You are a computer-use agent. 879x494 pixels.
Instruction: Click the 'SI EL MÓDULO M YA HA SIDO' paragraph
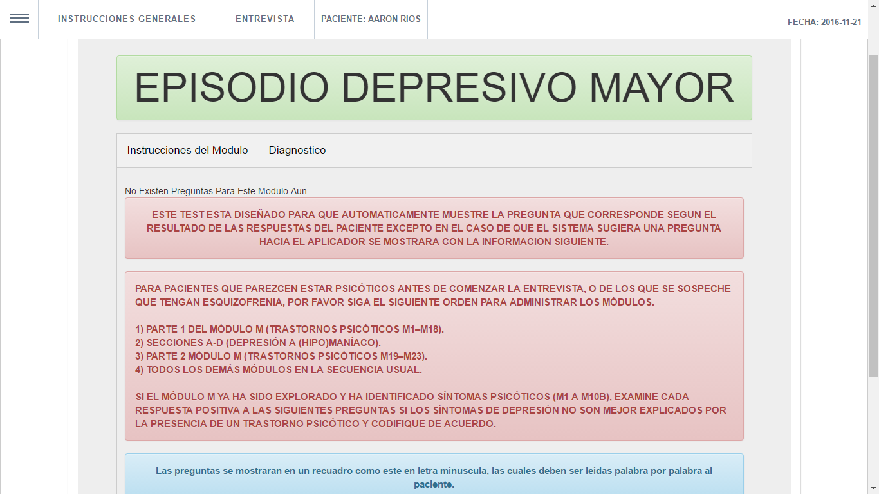[x=430, y=410]
